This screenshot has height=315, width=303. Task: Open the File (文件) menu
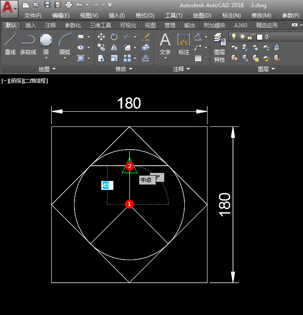pos(33,16)
